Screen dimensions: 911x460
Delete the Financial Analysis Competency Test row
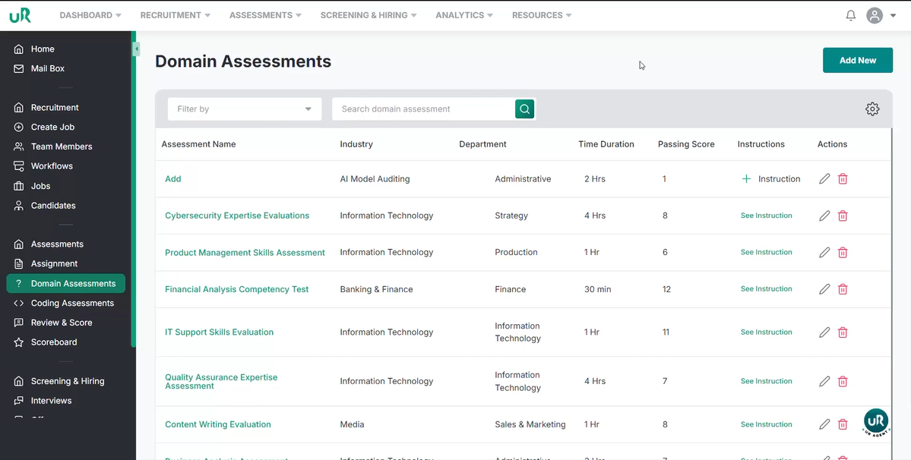tap(843, 289)
